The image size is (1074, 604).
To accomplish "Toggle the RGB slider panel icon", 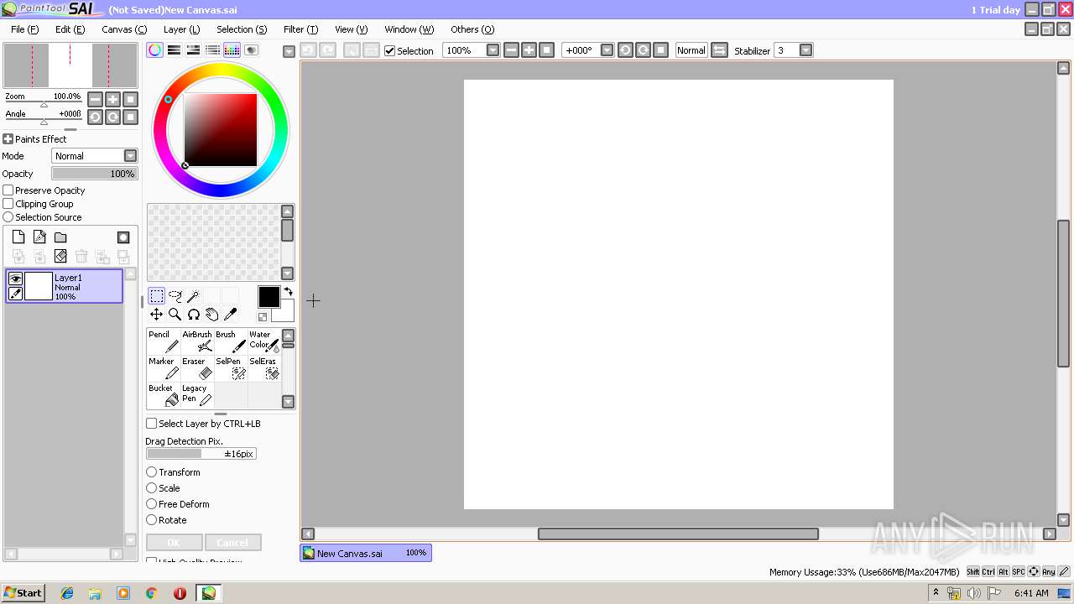I will coord(174,50).
